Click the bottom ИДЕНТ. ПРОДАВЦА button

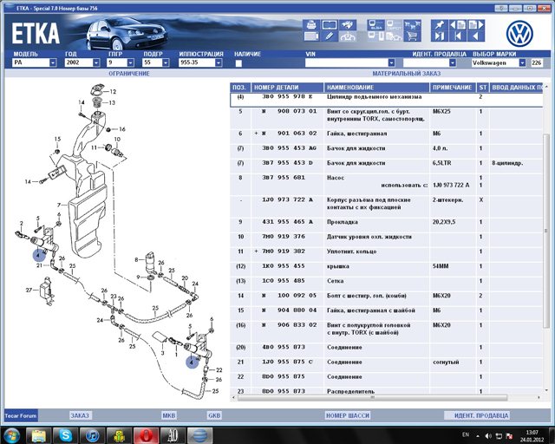pyautogui.click(x=477, y=415)
